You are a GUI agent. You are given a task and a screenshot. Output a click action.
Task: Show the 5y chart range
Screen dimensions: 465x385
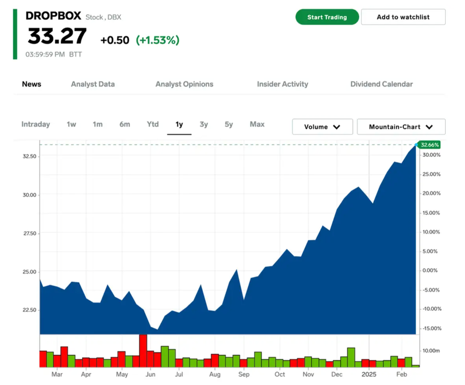(x=229, y=124)
